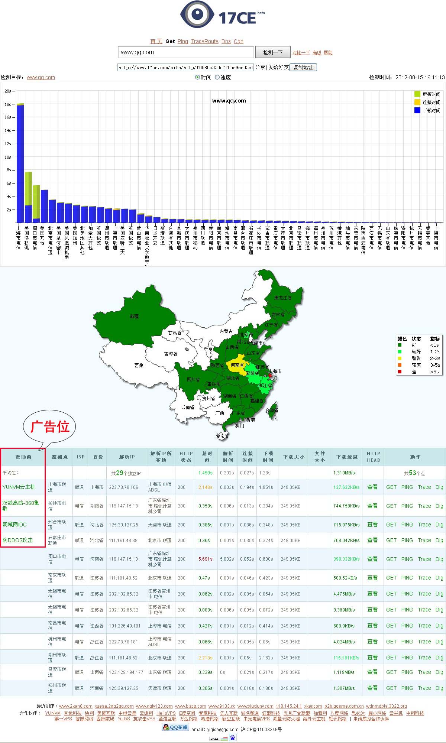Click the tall 上海市电信 chart bar

coord(20,163)
